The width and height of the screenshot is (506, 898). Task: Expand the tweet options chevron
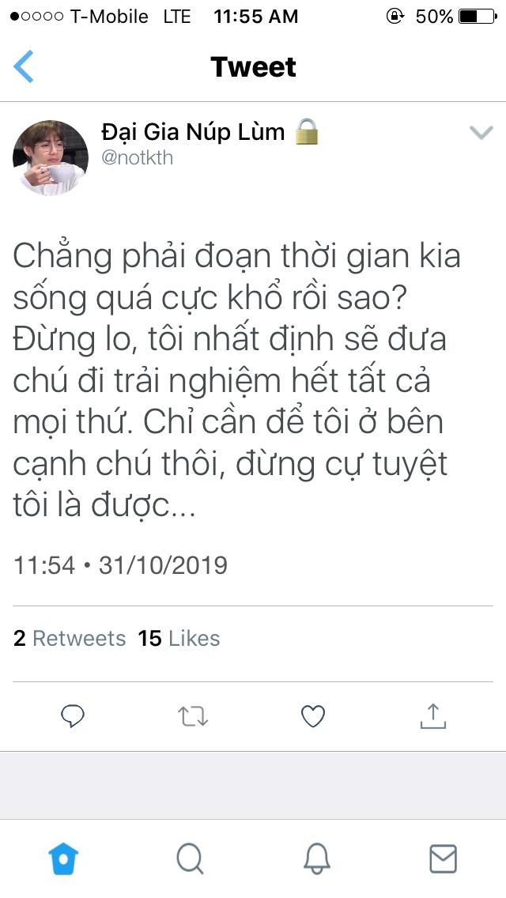tap(481, 133)
